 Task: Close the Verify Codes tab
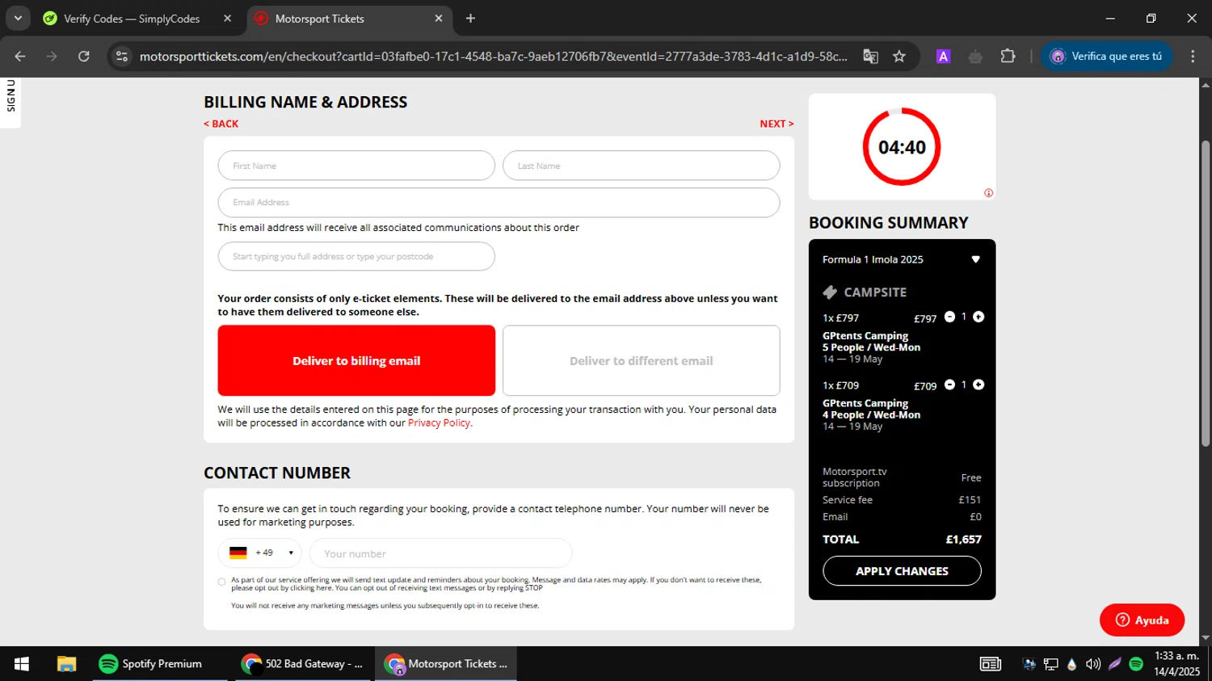[227, 19]
